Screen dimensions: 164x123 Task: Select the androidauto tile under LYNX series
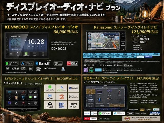click(61, 88)
